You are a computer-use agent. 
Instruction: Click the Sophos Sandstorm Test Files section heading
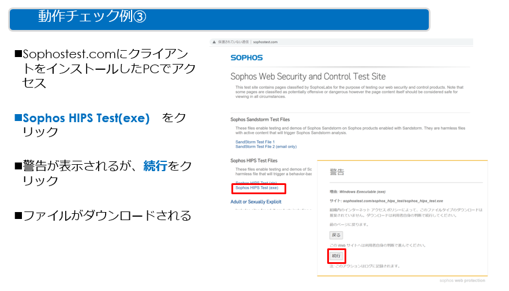[260, 119]
